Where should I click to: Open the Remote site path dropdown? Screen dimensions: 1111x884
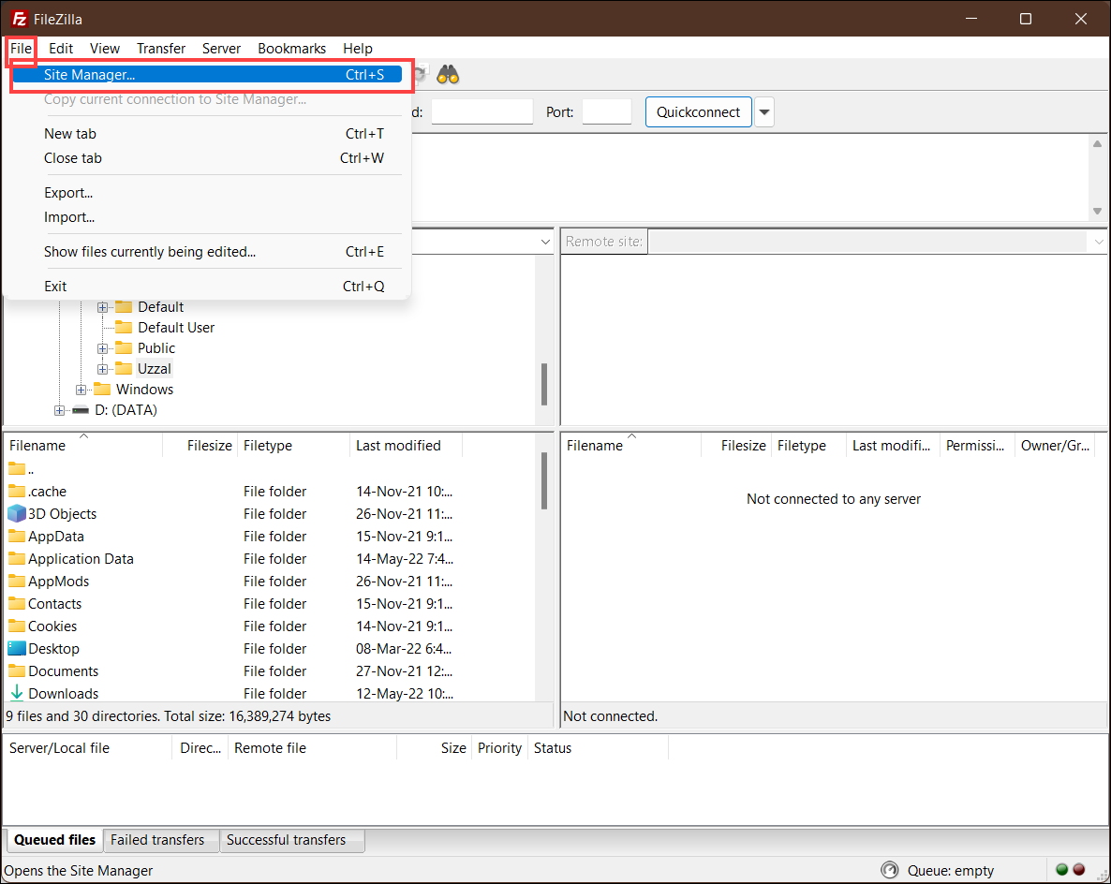pos(1098,242)
